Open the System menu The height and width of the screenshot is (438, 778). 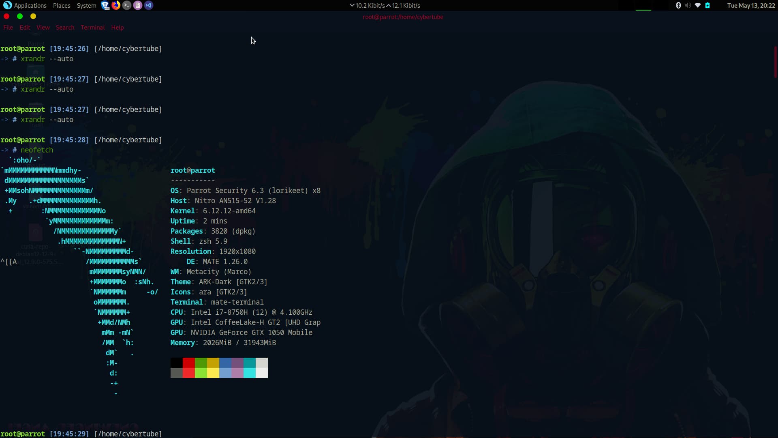[x=86, y=5]
